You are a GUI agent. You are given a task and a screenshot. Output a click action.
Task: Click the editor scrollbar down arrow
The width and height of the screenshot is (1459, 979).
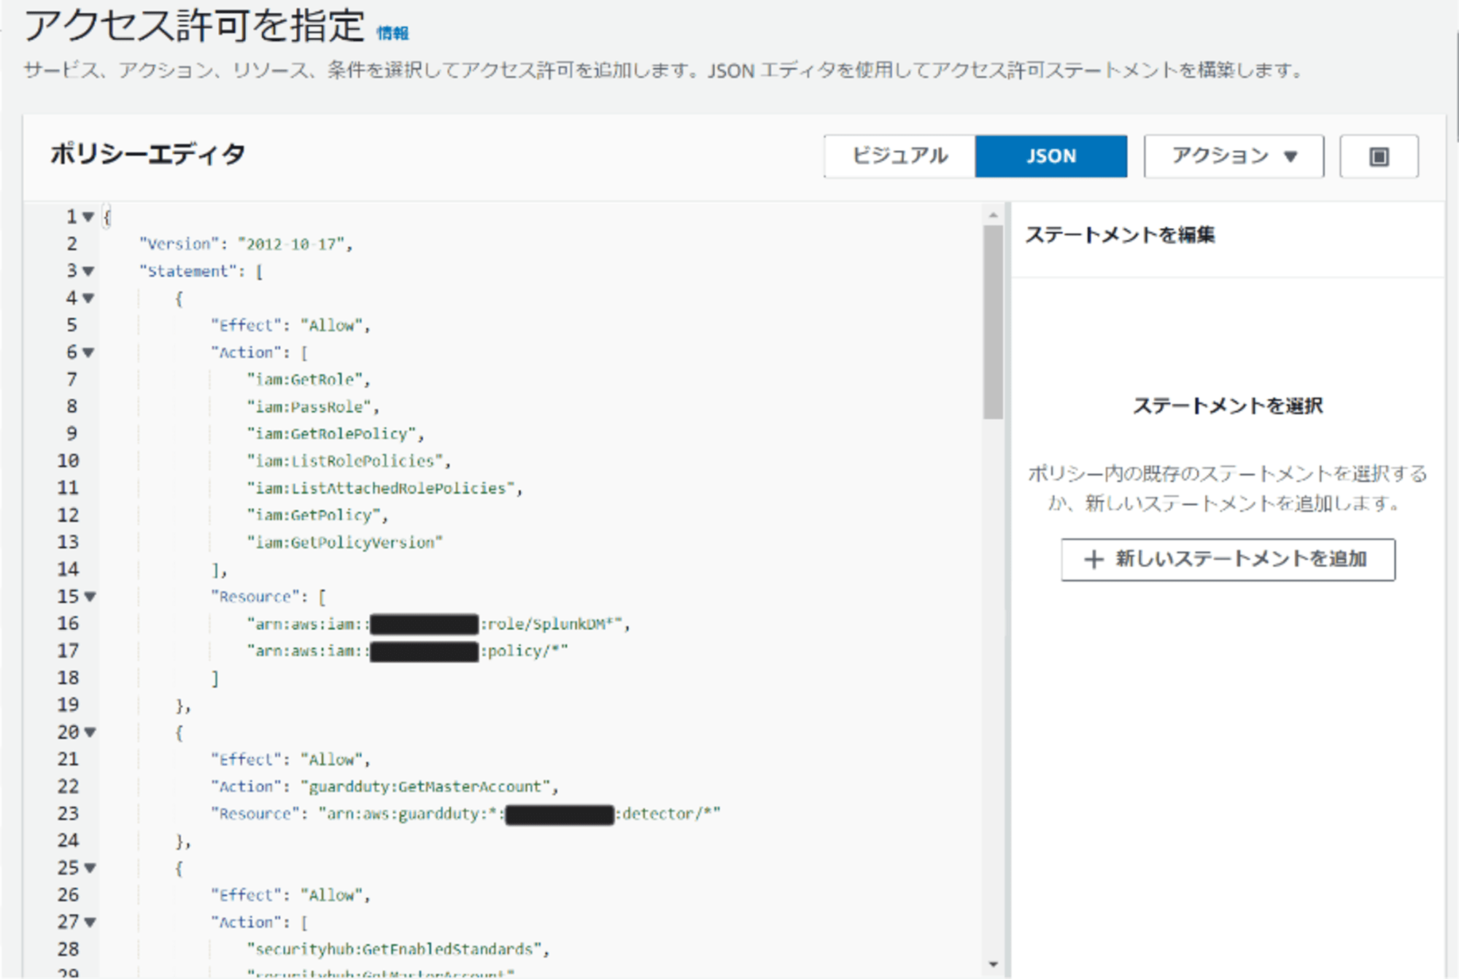click(993, 964)
